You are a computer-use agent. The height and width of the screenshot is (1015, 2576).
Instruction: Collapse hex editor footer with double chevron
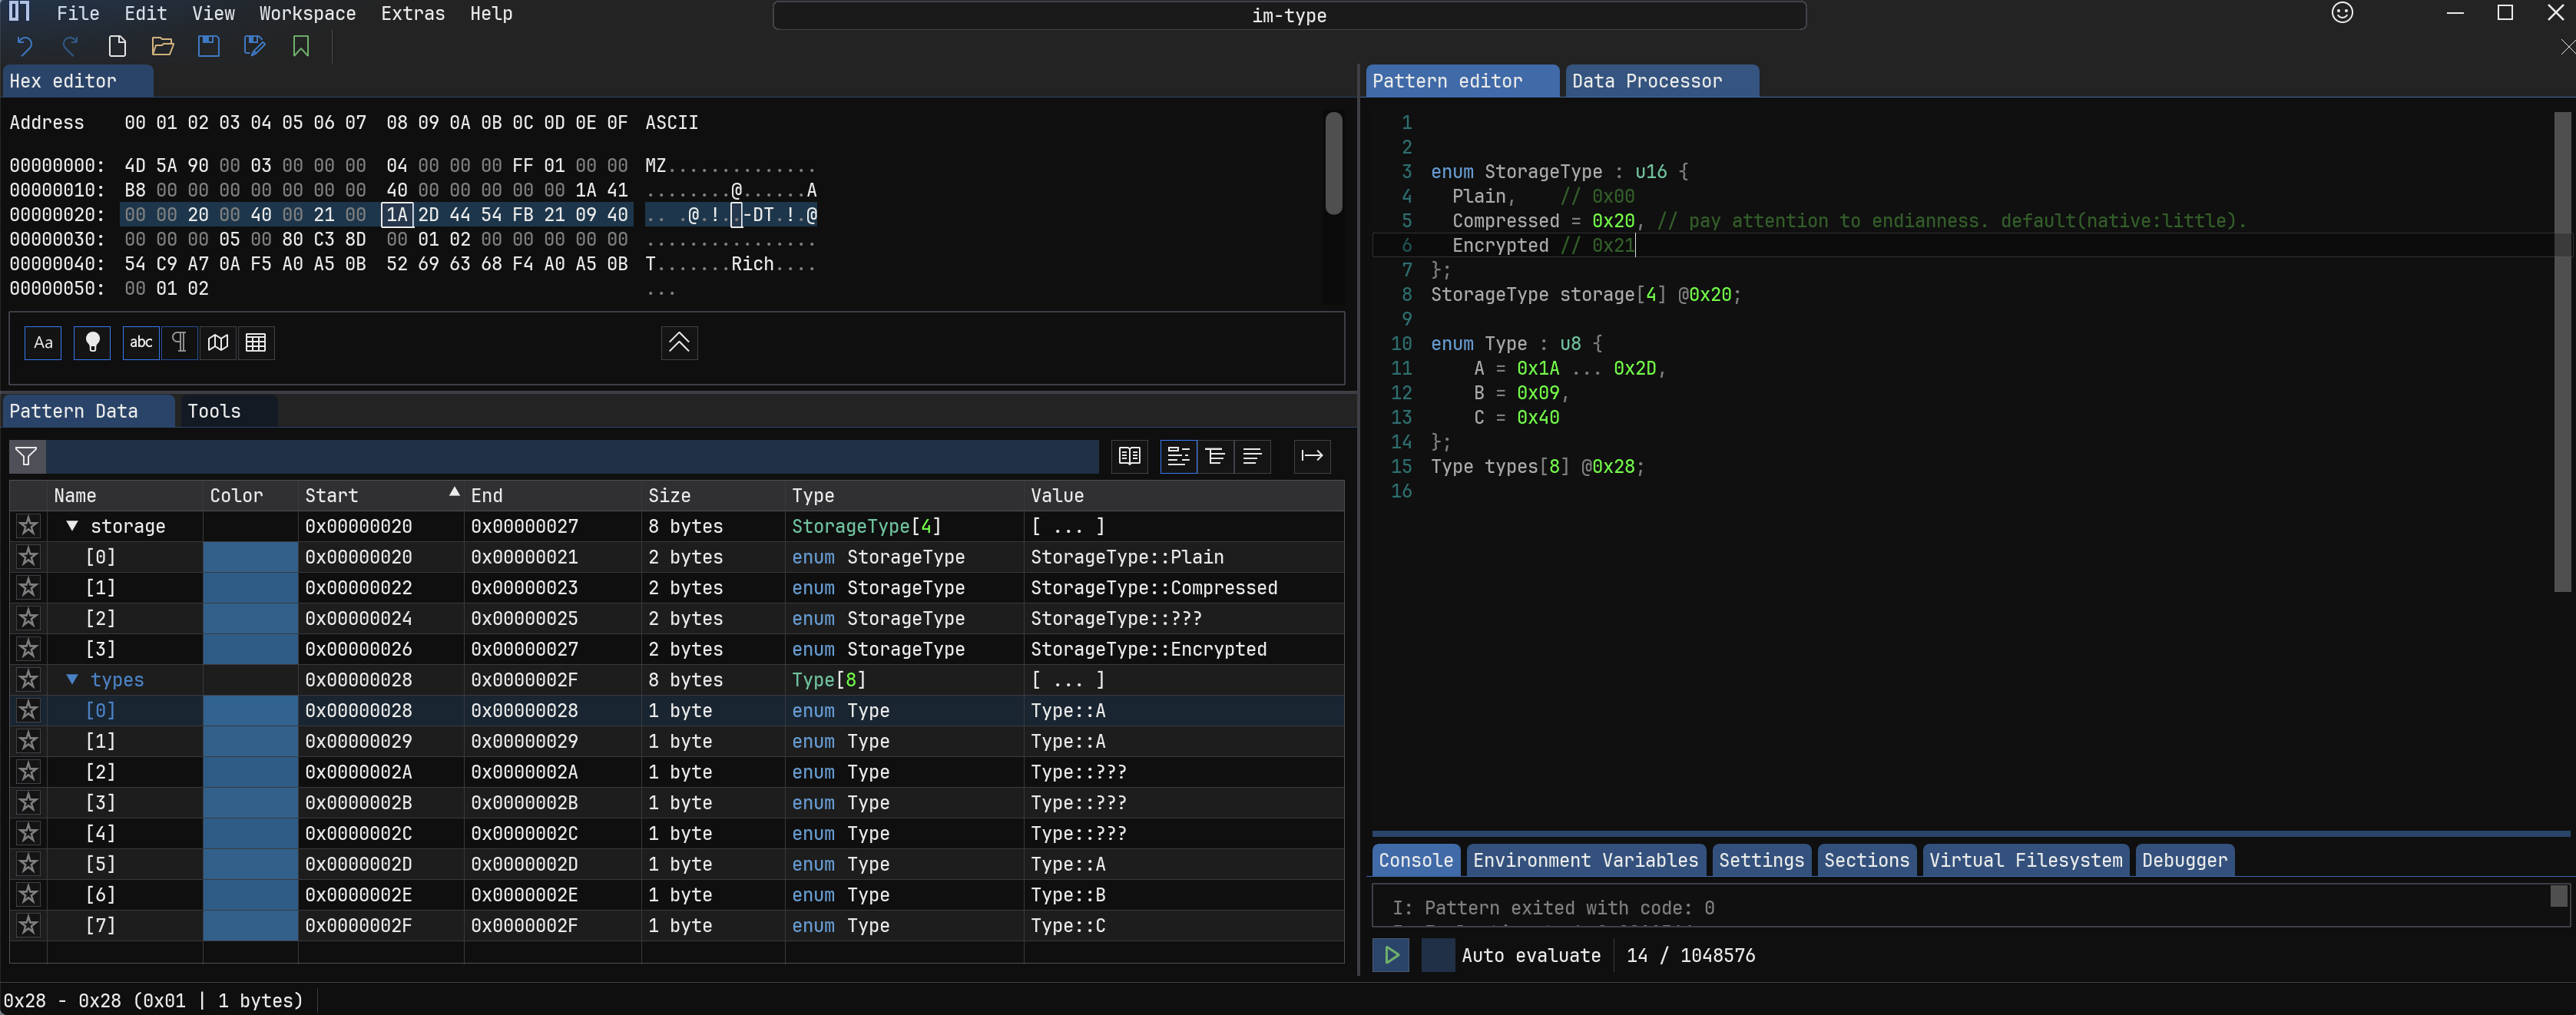point(679,343)
